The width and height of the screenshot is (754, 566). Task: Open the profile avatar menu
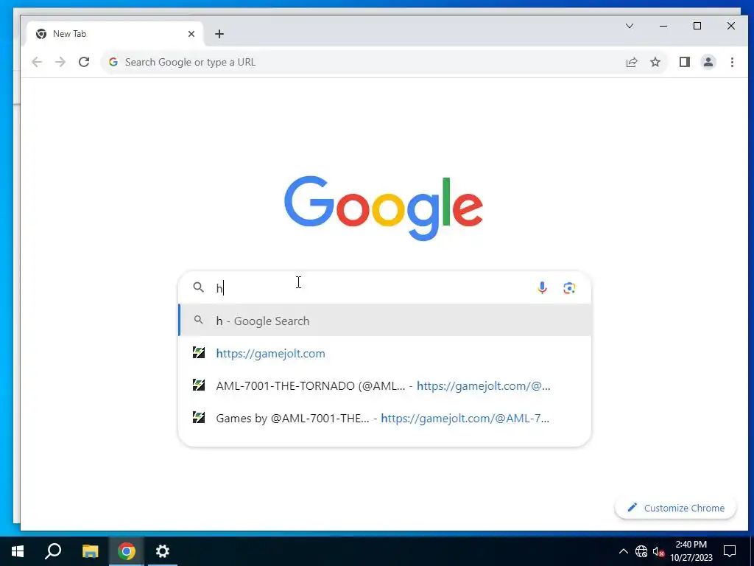pos(708,62)
